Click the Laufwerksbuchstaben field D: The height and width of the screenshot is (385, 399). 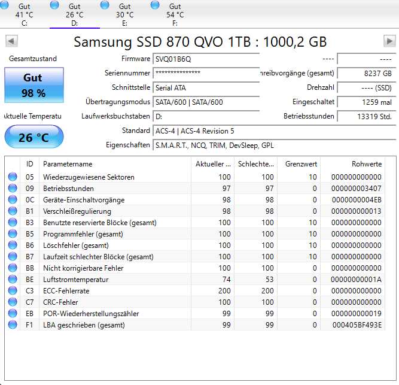[x=206, y=117]
